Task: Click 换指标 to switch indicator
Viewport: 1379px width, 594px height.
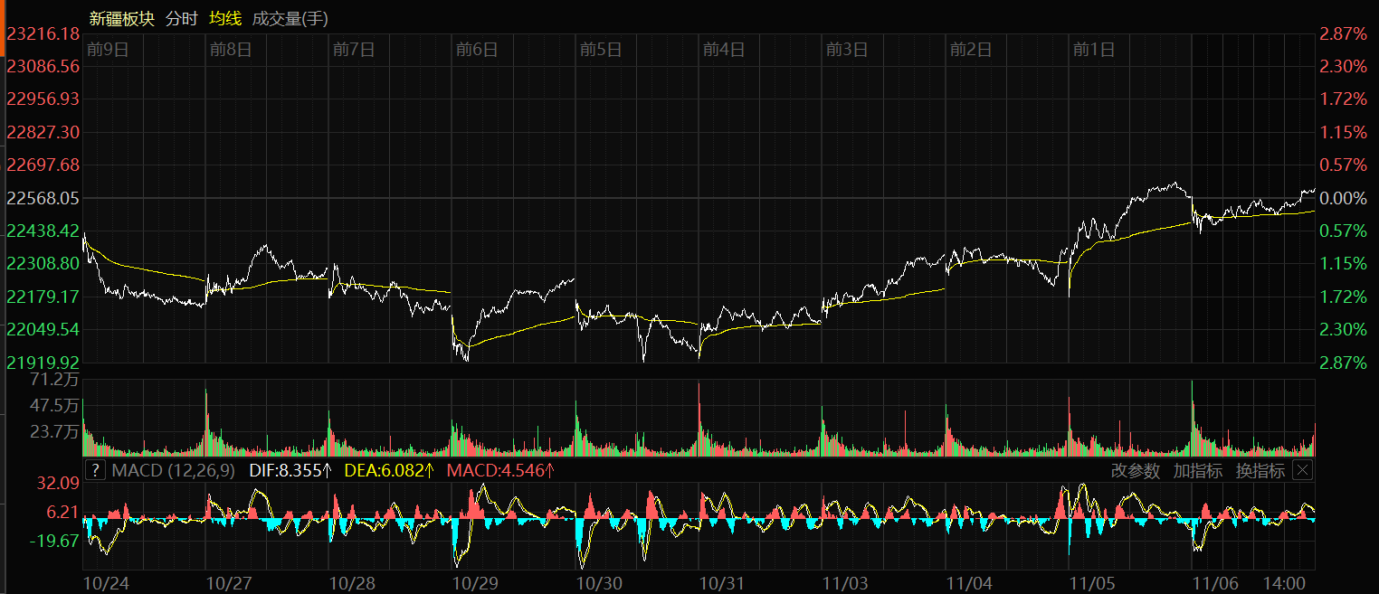Action: coord(1260,470)
